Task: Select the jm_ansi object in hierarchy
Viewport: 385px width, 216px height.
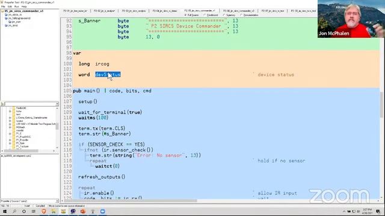Action: pos(11,25)
